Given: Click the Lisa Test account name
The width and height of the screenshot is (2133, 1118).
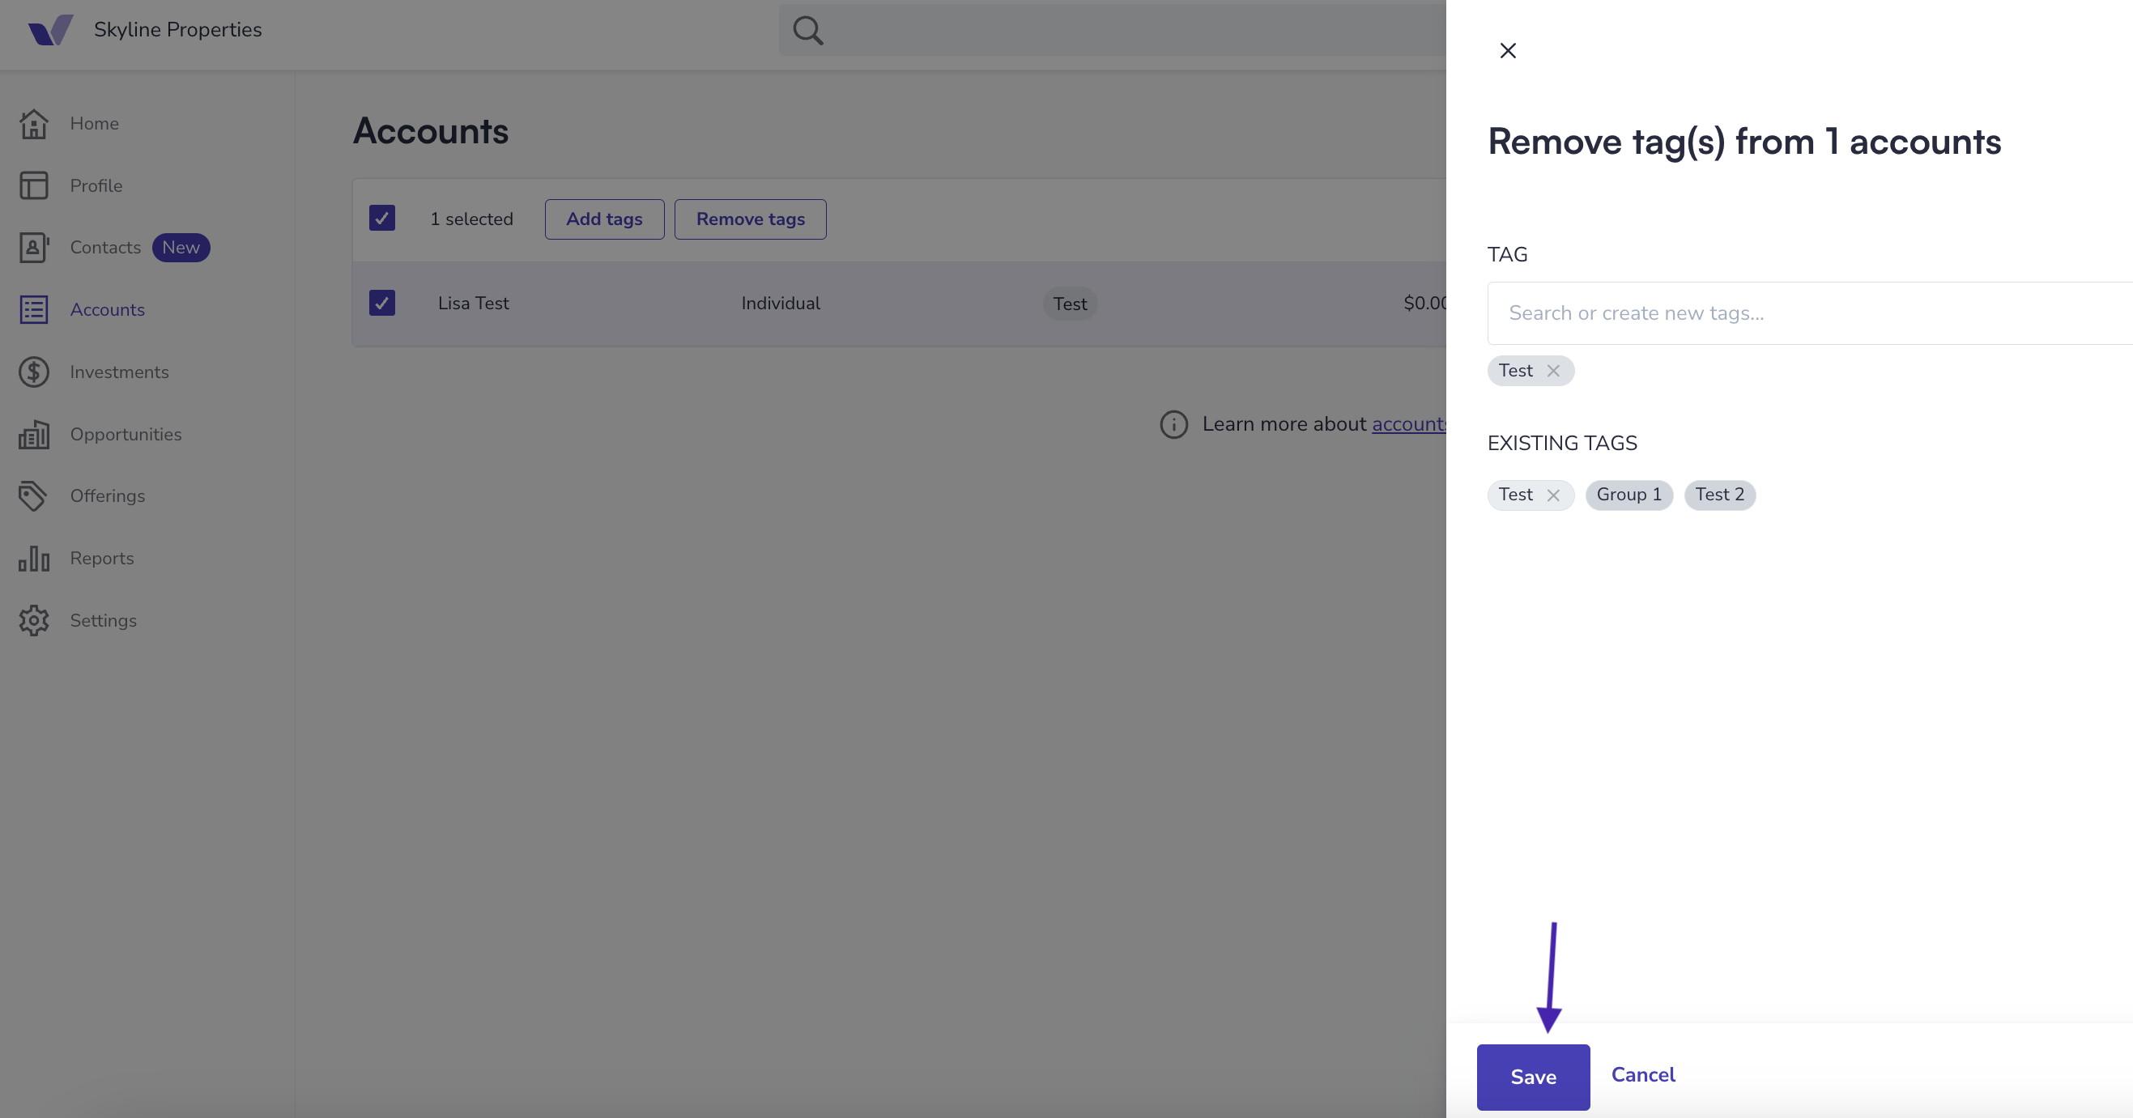Looking at the screenshot, I should 473,303.
